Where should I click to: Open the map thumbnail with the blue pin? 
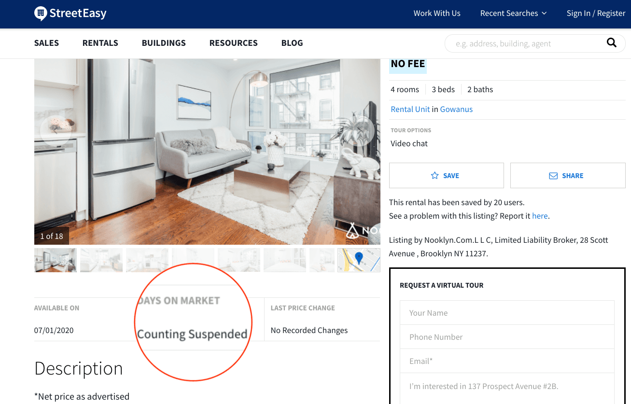click(x=358, y=260)
